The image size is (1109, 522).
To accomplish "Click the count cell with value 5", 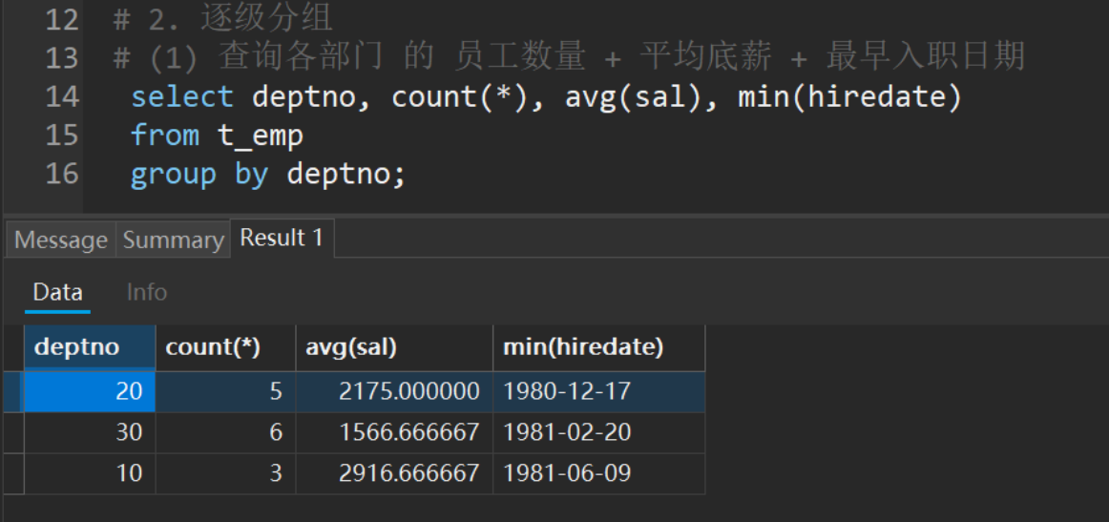I will (x=225, y=391).
